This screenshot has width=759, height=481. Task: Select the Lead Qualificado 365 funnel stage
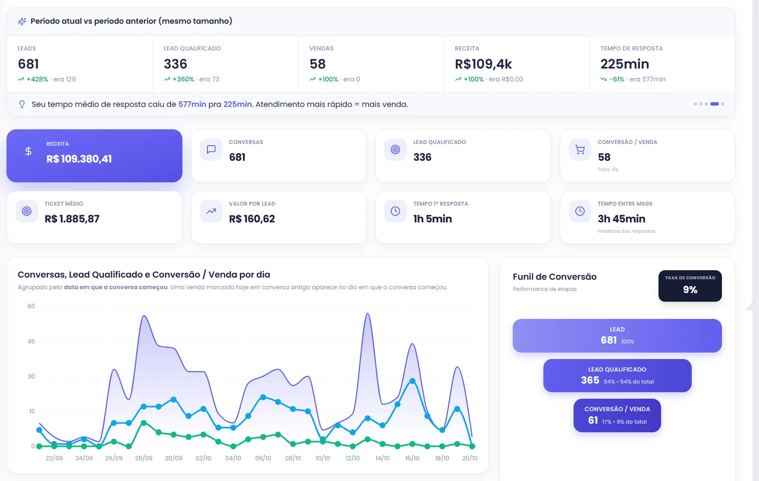click(617, 375)
